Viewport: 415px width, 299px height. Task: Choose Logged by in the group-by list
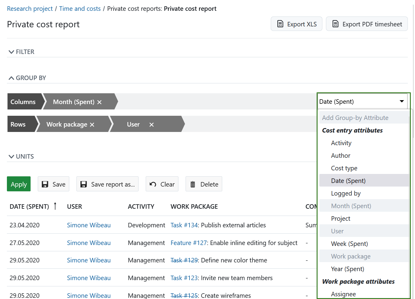346,193
